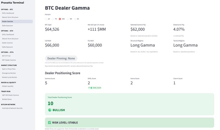Select the 3M horizon radio button
The width and height of the screenshot is (220, 130).
68,19
